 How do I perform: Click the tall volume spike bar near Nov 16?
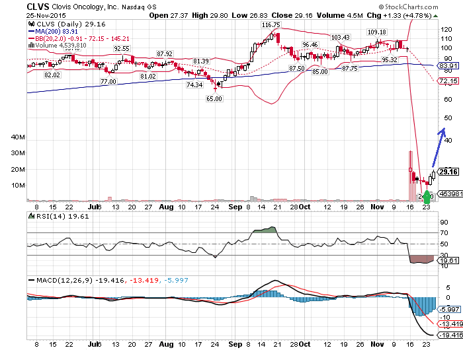411,176
